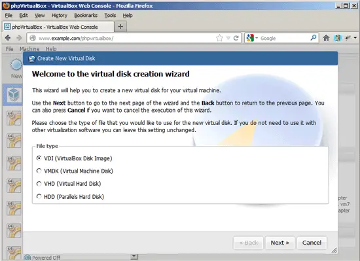Image resolution: width=360 pixels, height=261 pixels.
Task: Click the bookmarks toolbar icon beside home
Action: 338,38
